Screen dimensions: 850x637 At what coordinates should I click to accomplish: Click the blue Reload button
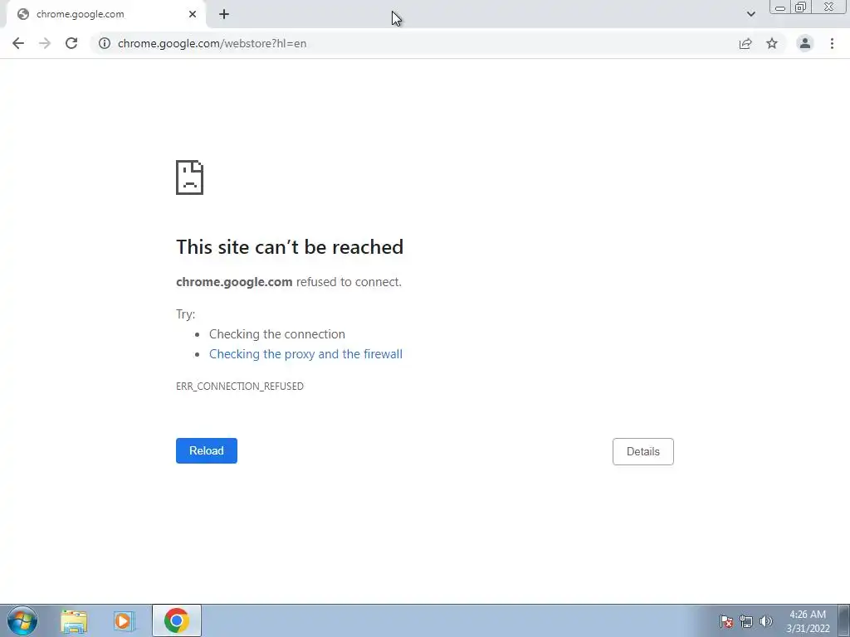click(x=207, y=450)
